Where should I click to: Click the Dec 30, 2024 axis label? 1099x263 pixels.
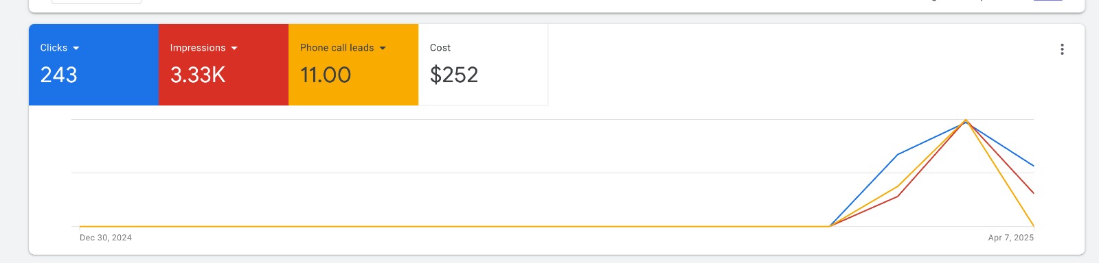(106, 238)
